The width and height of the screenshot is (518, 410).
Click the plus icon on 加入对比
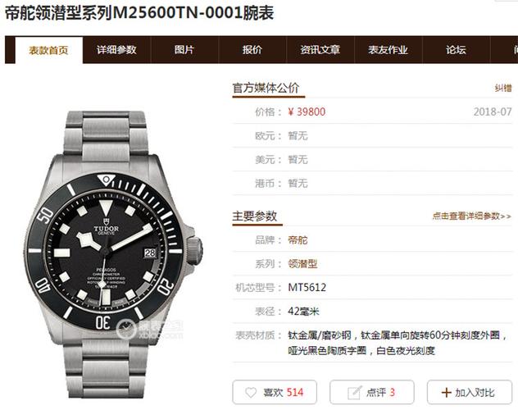click(446, 393)
